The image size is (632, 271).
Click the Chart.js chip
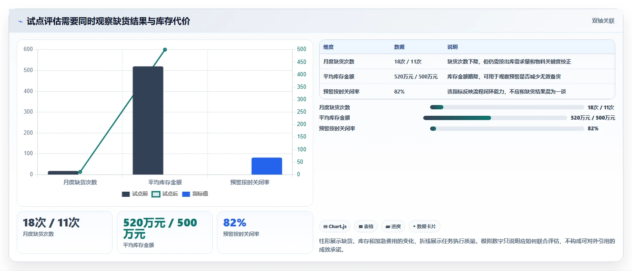pos(335,226)
